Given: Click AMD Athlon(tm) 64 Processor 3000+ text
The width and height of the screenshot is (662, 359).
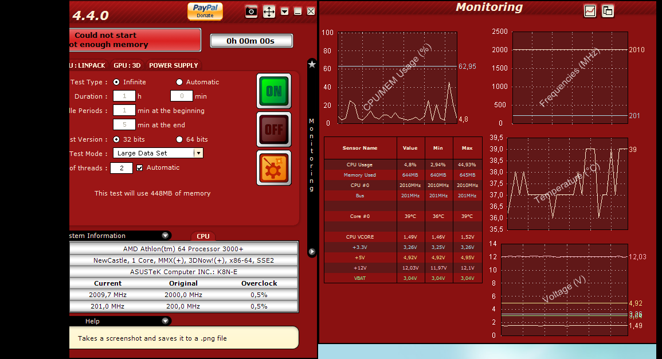Looking at the screenshot, I should coord(183,249).
